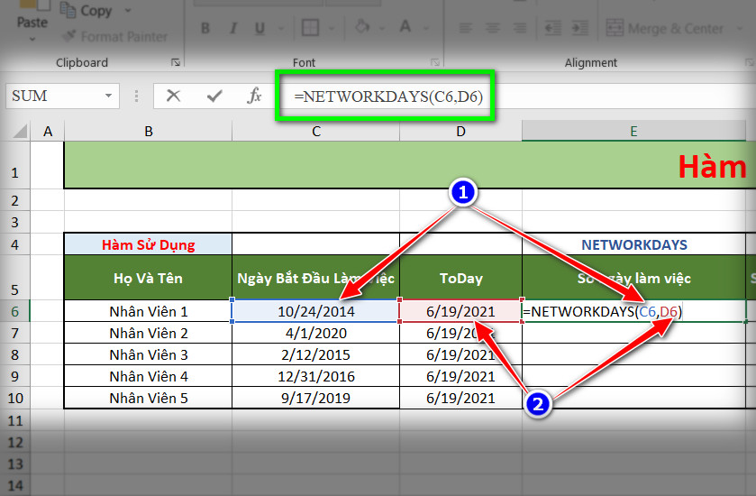This screenshot has width=756, height=496.
Task: Confirm the formula with the checkmark
Action: coord(214,96)
